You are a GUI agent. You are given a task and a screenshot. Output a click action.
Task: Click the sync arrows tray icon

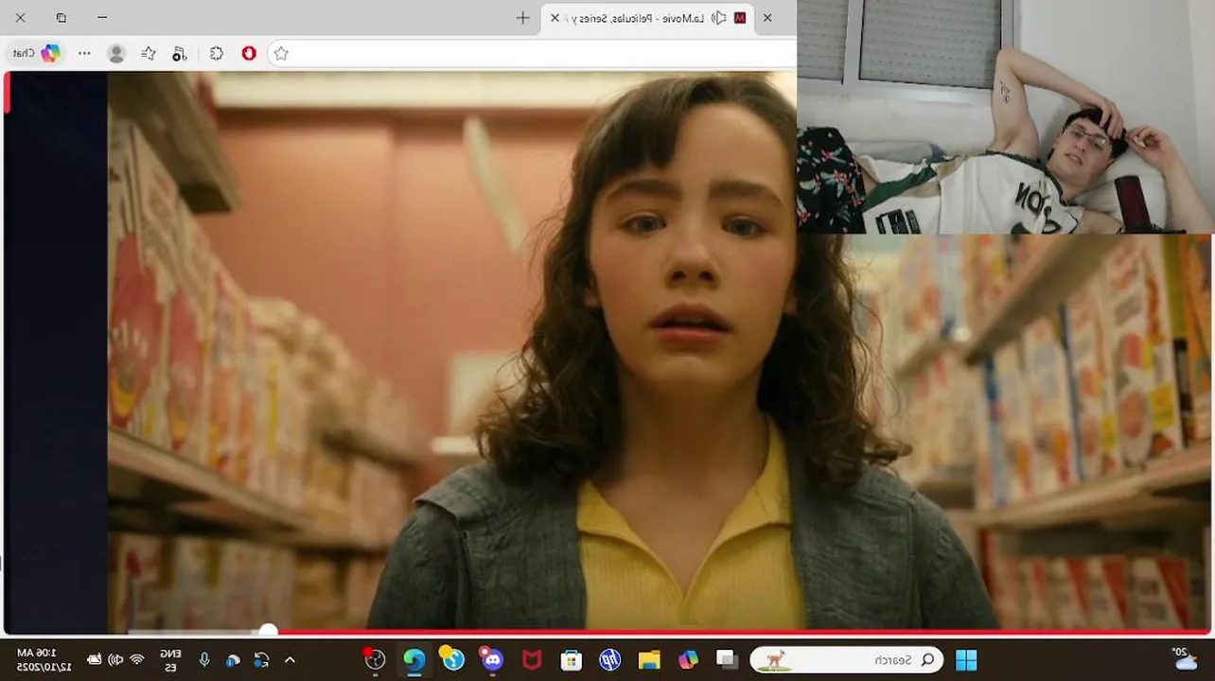[261, 659]
